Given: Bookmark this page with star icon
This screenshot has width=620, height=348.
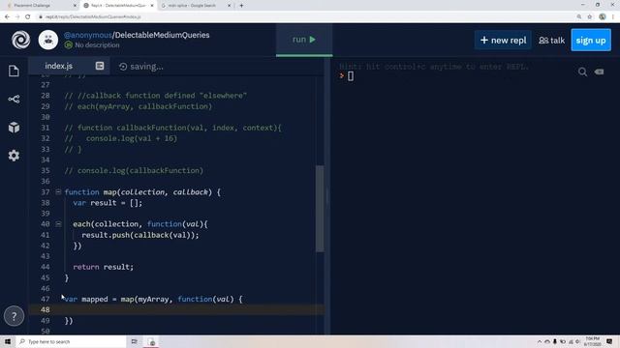Looking at the screenshot, I should pyautogui.click(x=590, y=17).
